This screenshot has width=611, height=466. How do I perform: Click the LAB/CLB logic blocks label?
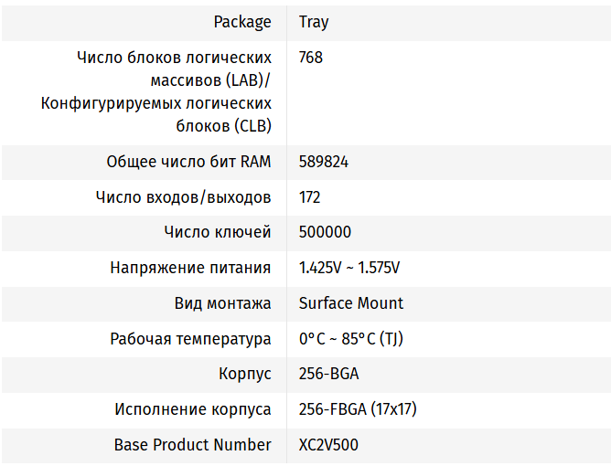coord(156,91)
